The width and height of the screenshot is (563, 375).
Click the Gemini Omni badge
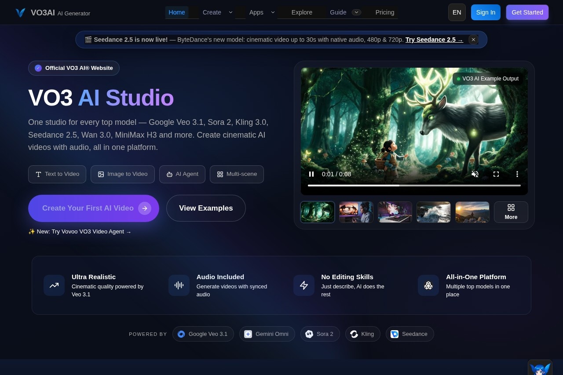click(x=267, y=334)
